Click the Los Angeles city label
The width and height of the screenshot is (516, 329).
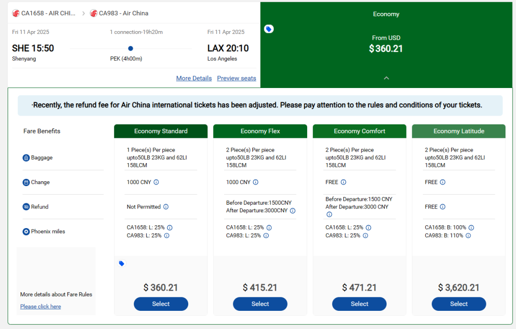[x=222, y=59]
